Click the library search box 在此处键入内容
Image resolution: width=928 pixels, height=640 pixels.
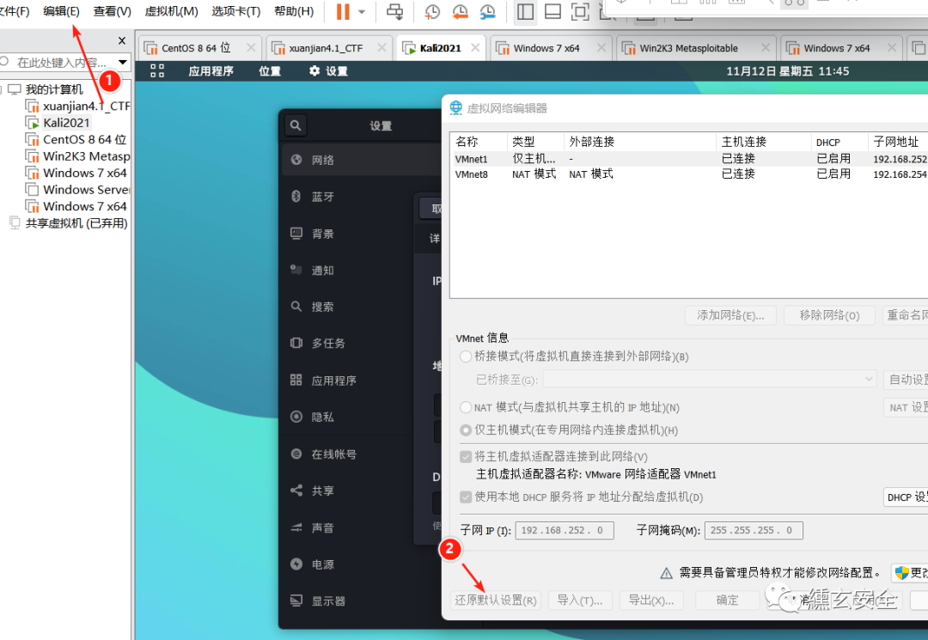[62, 62]
